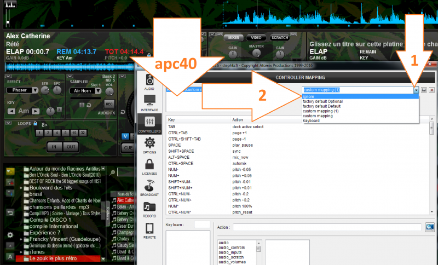Toggle the blue V button on the deck
Image resolution: width=438 pixels, height=265 pixels.
tap(125, 136)
